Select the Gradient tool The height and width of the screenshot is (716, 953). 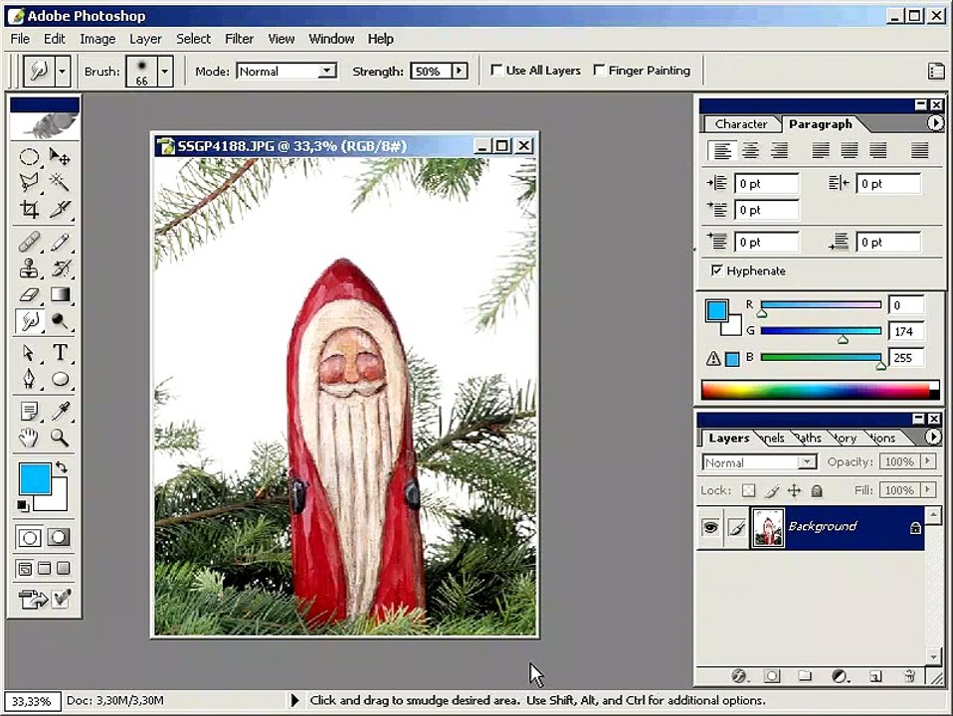pos(60,294)
